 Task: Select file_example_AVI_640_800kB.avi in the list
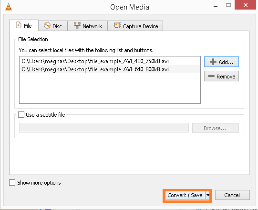(110, 69)
